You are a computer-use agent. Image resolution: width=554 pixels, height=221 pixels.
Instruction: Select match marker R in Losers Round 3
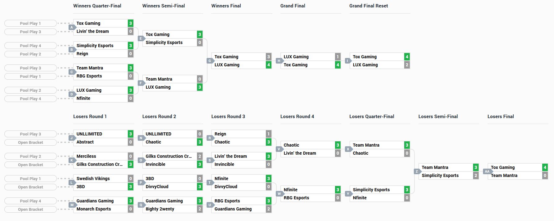coord(210,138)
